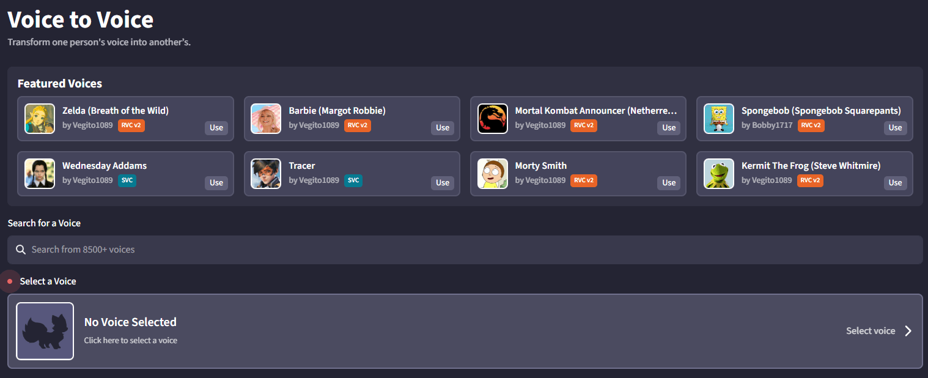Click the RVC v2 badge on Morty Smith card
The image size is (928, 378).
pyautogui.click(x=584, y=180)
